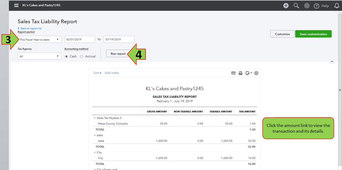This screenshot has width=342, height=170.
Task: Print the report using printer icon
Action: [241, 73]
